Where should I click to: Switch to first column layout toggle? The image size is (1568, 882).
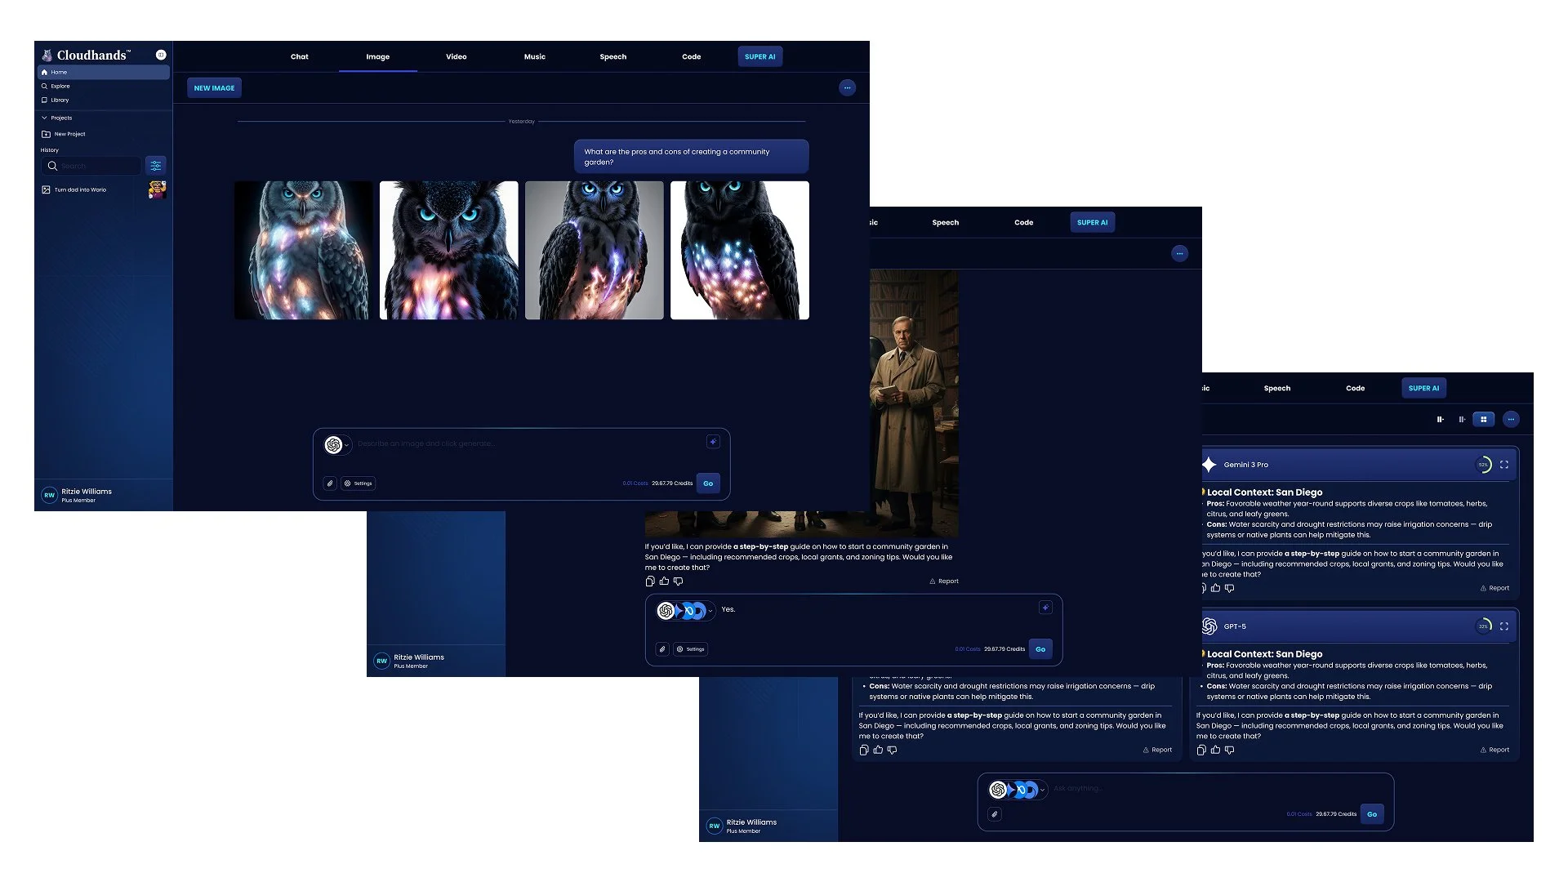[x=1440, y=419]
